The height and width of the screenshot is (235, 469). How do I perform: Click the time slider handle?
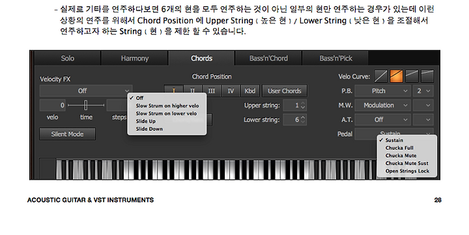[x=85, y=105]
